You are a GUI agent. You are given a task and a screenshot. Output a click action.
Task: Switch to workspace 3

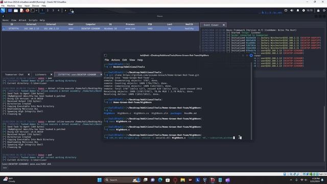pos(53,10)
